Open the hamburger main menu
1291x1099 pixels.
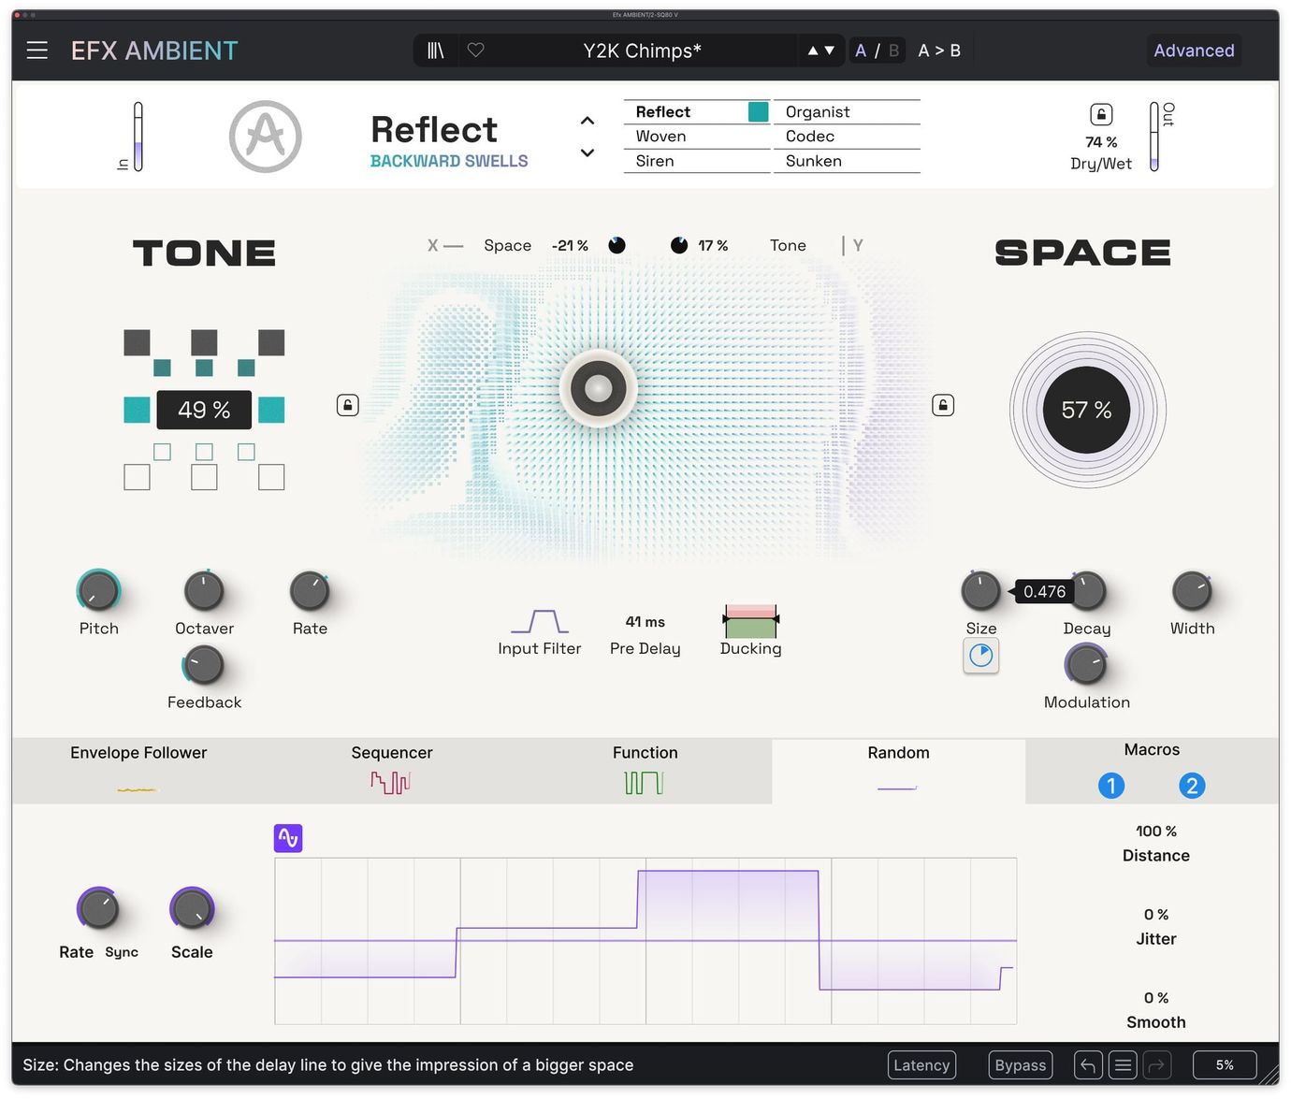tap(37, 51)
